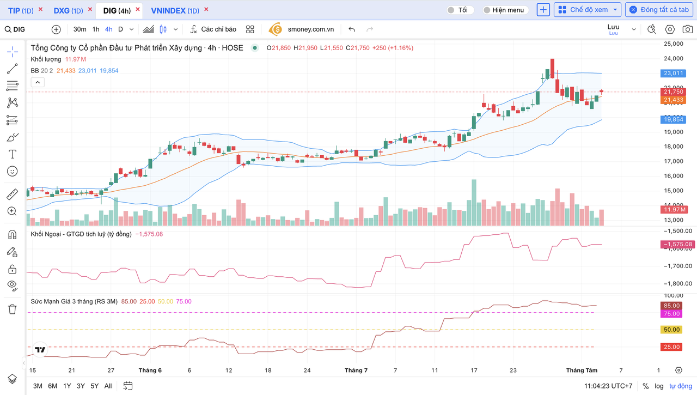This screenshot has height=395, width=697.
Task: Set the date range to 1Y
Action: click(x=67, y=386)
